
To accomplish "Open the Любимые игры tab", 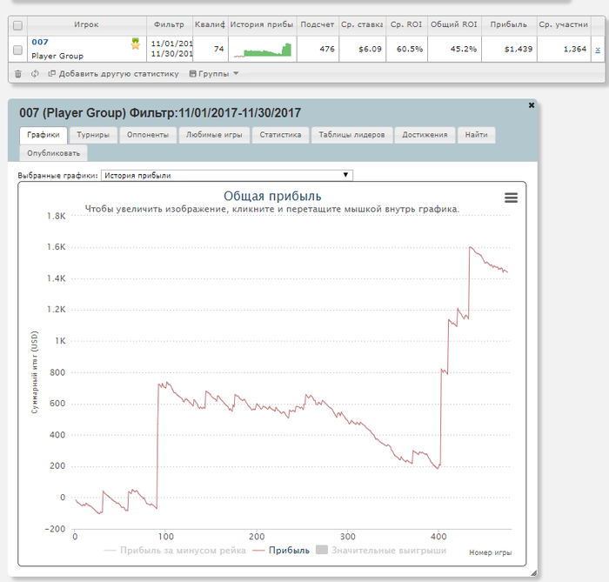I will tap(214, 135).
